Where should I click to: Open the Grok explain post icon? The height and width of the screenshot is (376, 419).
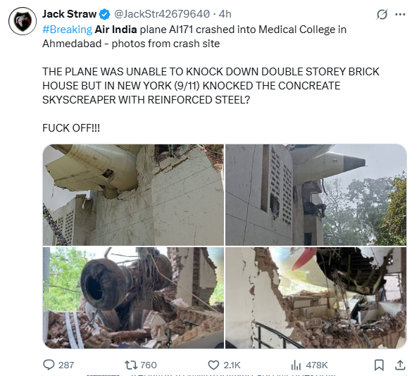click(x=382, y=14)
